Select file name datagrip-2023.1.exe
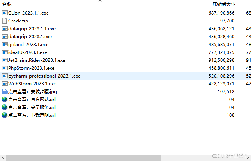 pyautogui.click(x=30, y=37)
